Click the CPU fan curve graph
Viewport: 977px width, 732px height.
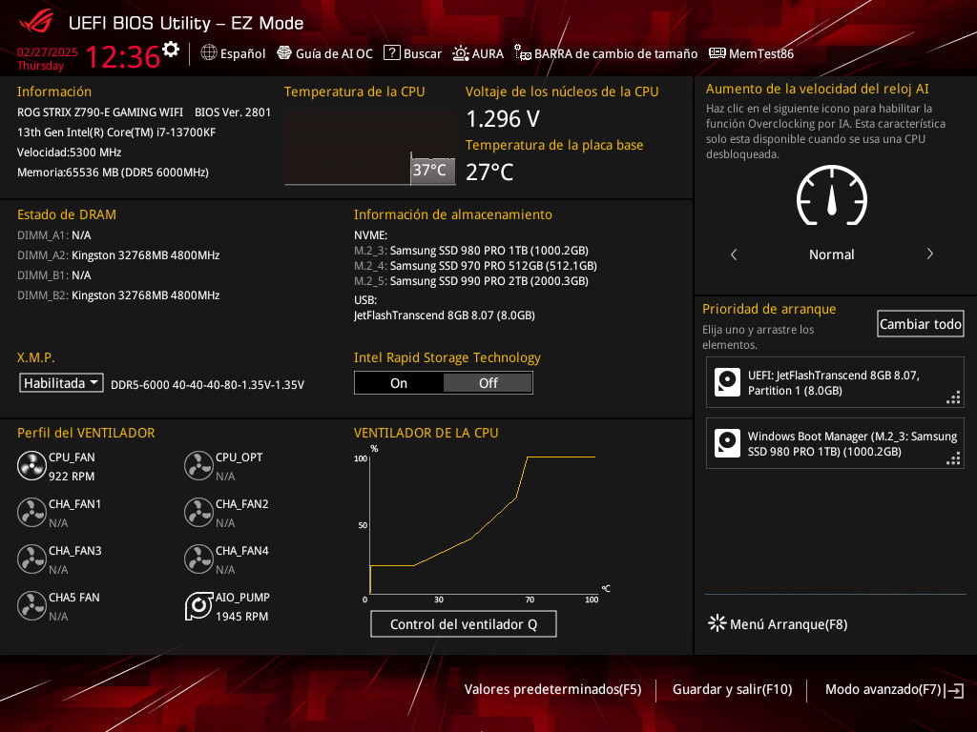pos(482,524)
